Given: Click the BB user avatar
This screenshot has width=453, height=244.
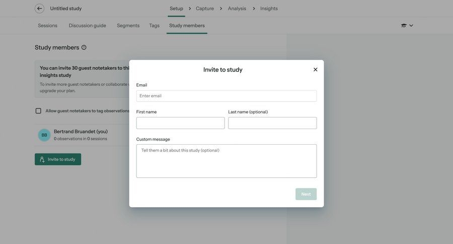Looking at the screenshot, I should pos(44,135).
